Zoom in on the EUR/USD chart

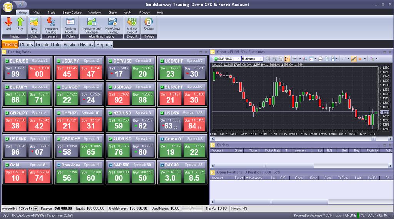coord(268,59)
